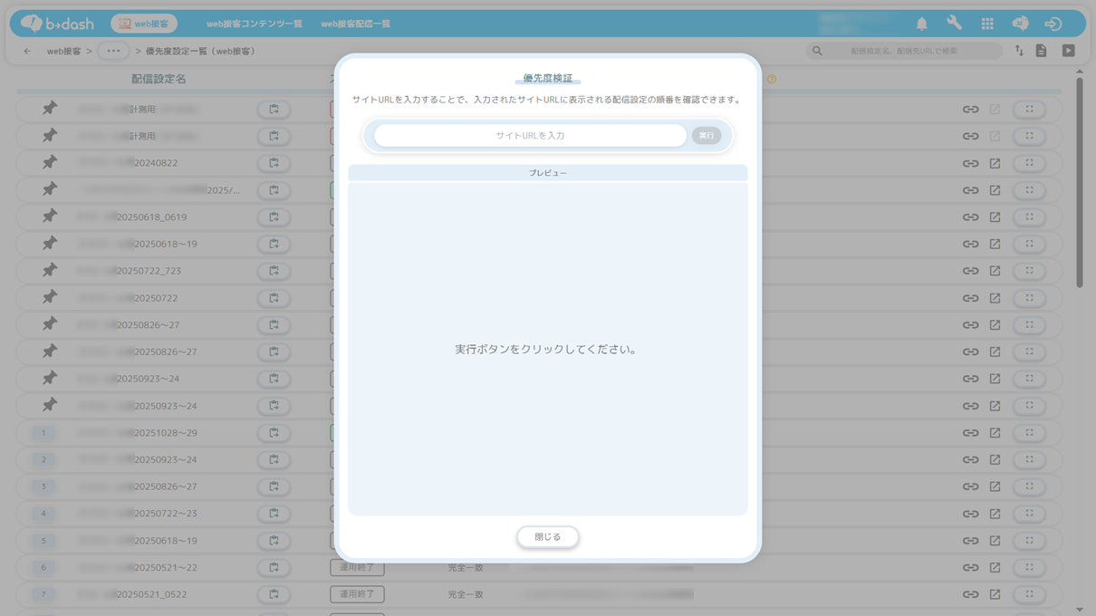This screenshot has width=1096, height=616.
Task: Click the 実行 button in the dialog
Action: pos(707,136)
